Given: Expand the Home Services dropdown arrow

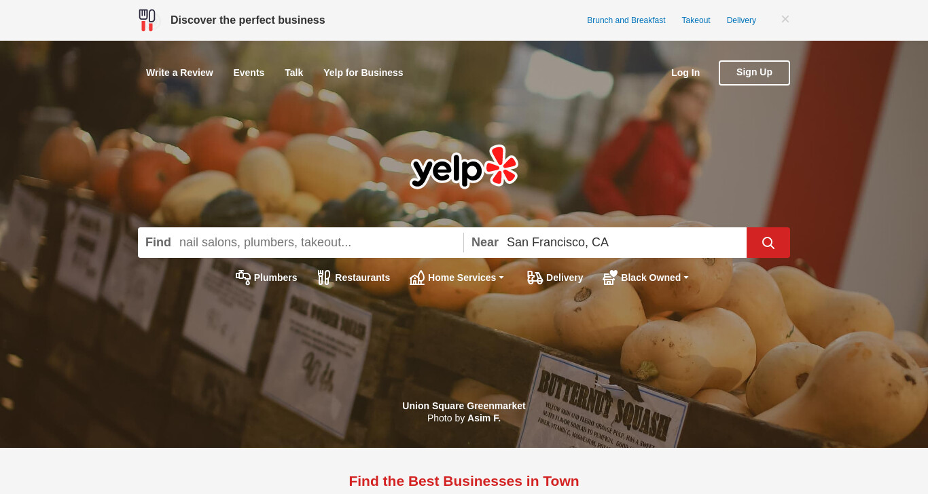Looking at the screenshot, I should pyautogui.click(x=501, y=278).
